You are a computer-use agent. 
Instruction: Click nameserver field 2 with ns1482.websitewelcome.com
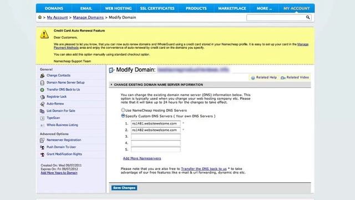pos(156,130)
